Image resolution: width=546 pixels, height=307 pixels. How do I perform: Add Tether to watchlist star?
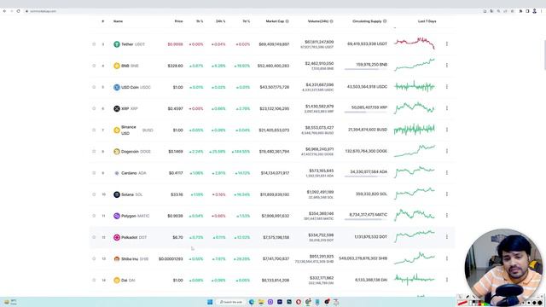tap(94, 44)
